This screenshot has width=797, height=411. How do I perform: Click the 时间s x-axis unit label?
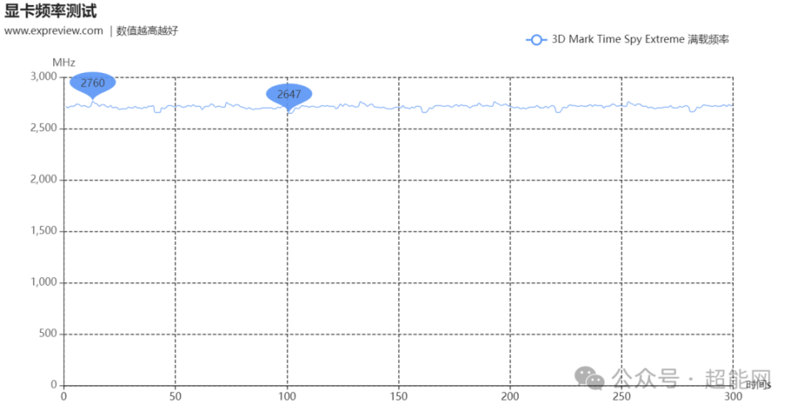click(x=758, y=384)
